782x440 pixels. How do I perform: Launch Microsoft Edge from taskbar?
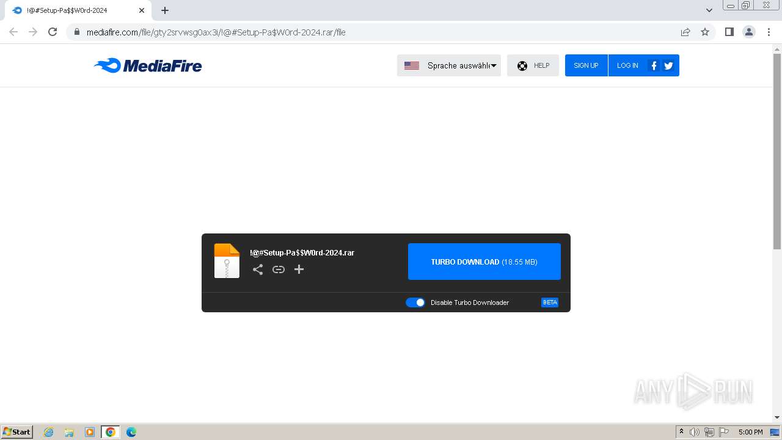(131, 432)
